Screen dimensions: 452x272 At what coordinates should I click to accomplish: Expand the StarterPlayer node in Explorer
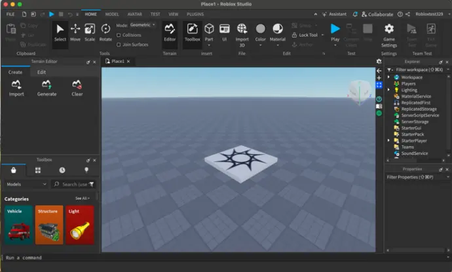click(388, 140)
